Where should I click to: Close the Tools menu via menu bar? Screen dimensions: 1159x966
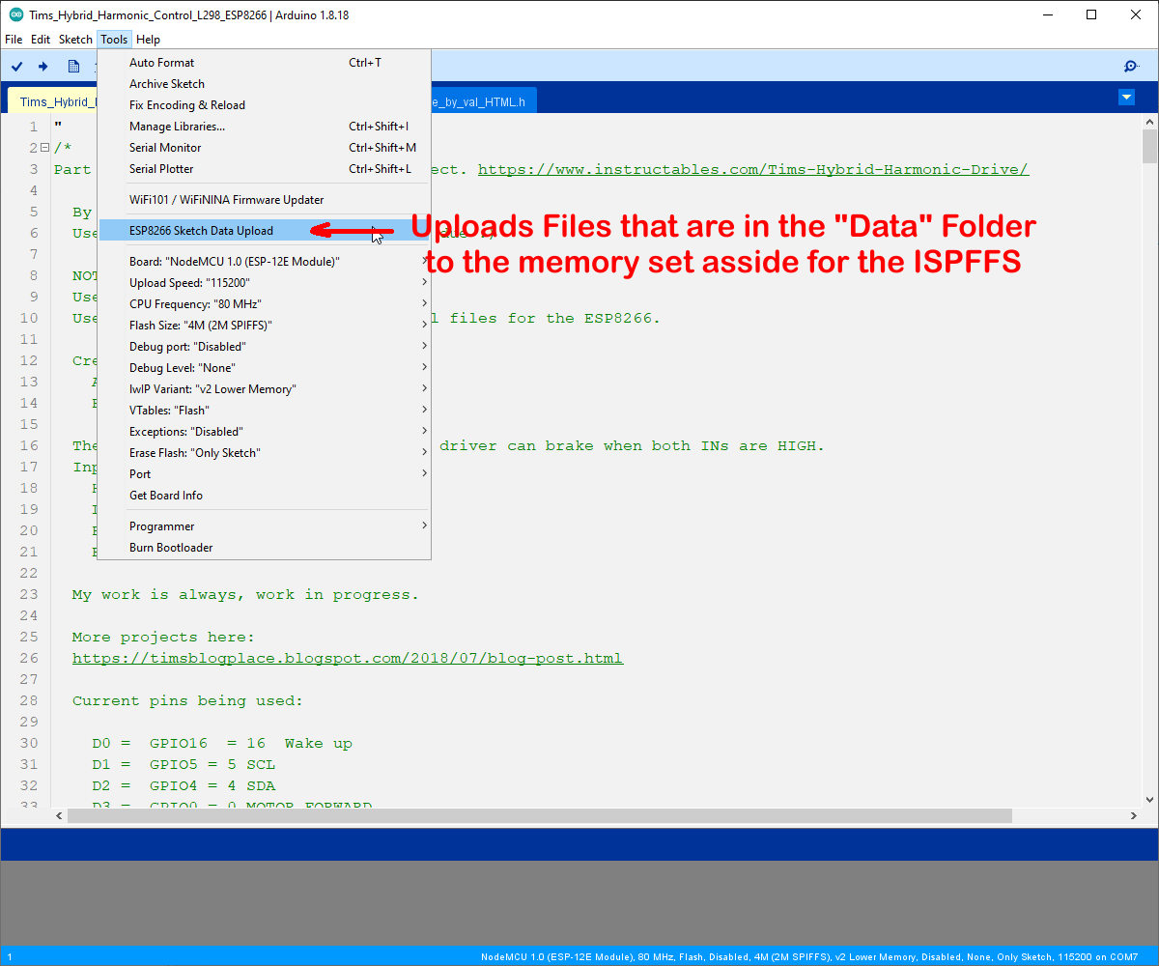(114, 40)
